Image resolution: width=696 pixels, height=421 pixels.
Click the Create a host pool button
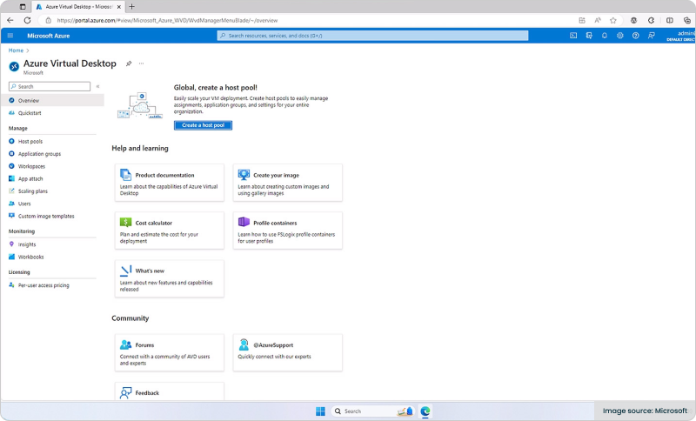click(x=203, y=125)
